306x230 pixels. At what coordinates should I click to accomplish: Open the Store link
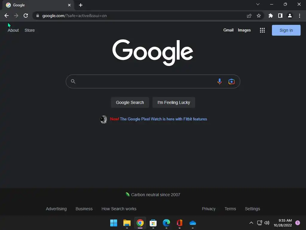[x=30, y=30]
